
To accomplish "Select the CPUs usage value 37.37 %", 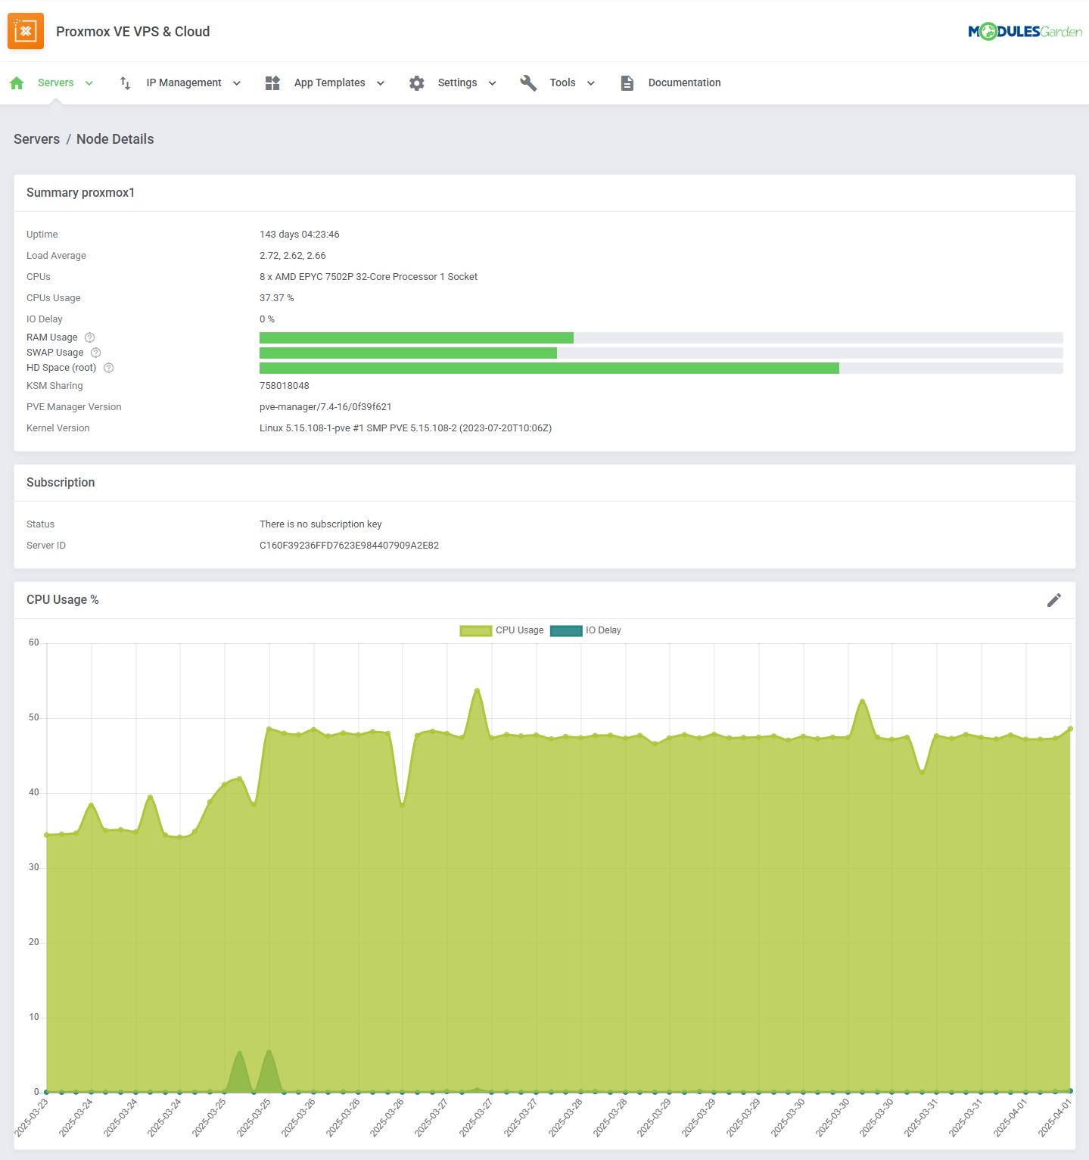I will point(277,298).
